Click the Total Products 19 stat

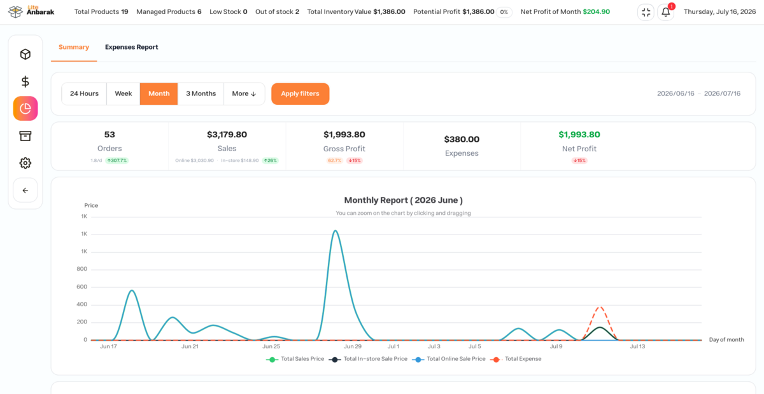point(101,12)
